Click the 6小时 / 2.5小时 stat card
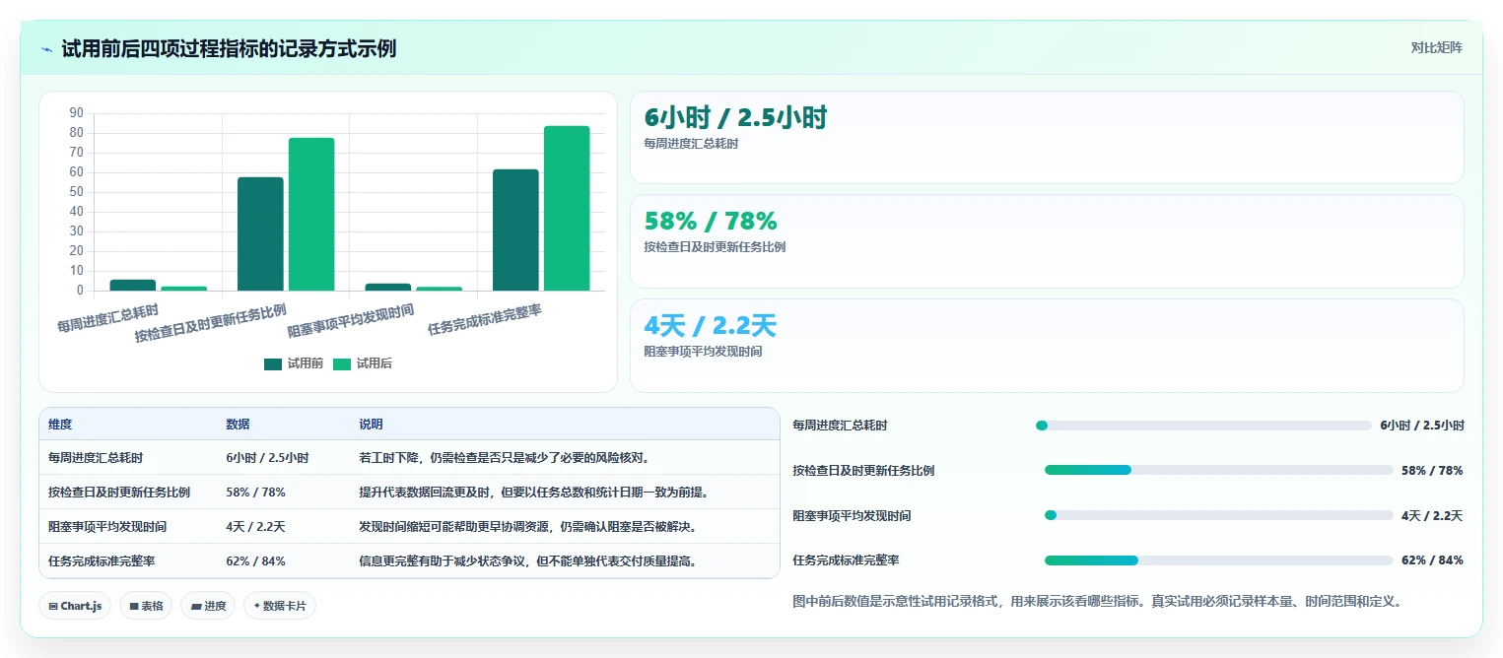1503x658 pixels. (1047, 138)
